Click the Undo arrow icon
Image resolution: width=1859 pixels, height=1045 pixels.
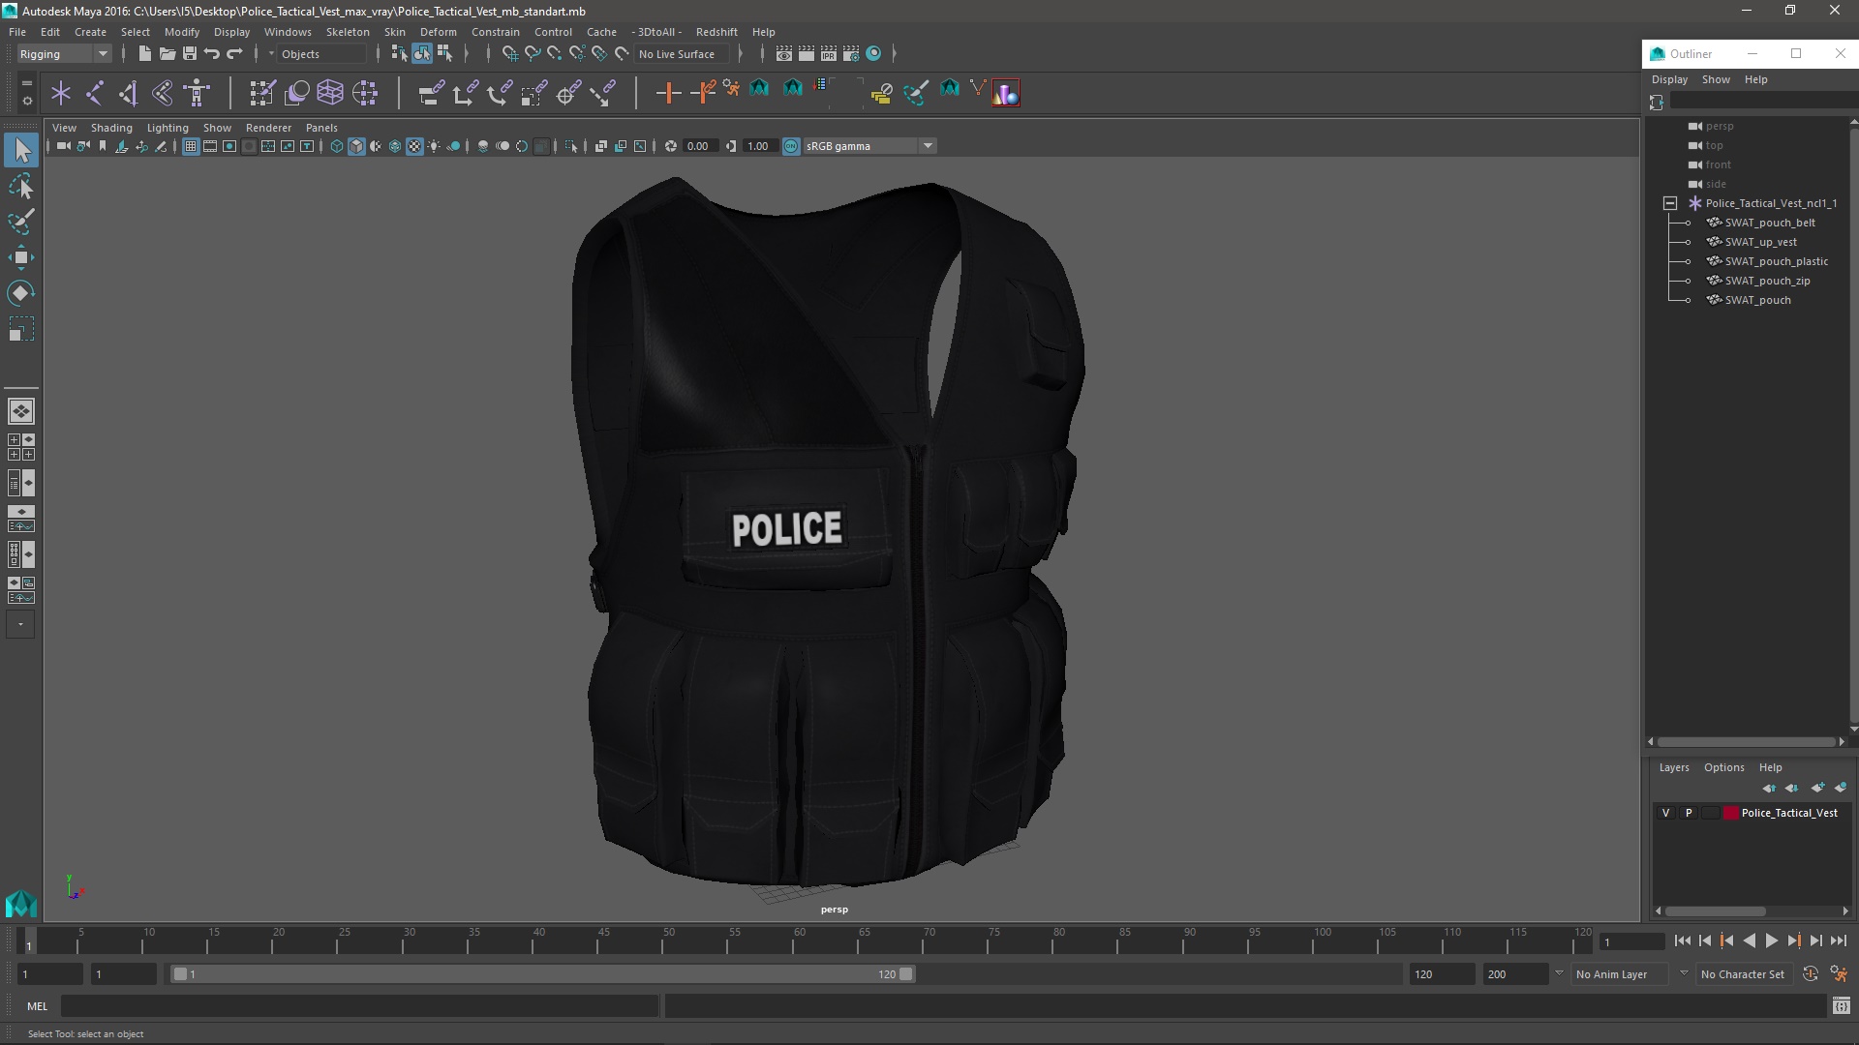click(x=212, y=54)
